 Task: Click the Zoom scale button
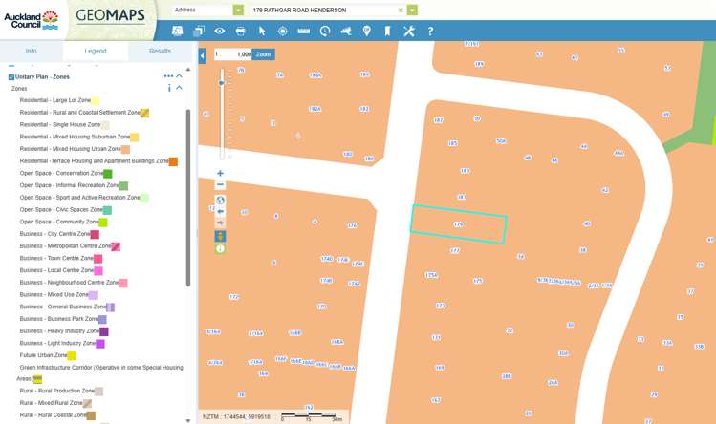pos(264,54)
